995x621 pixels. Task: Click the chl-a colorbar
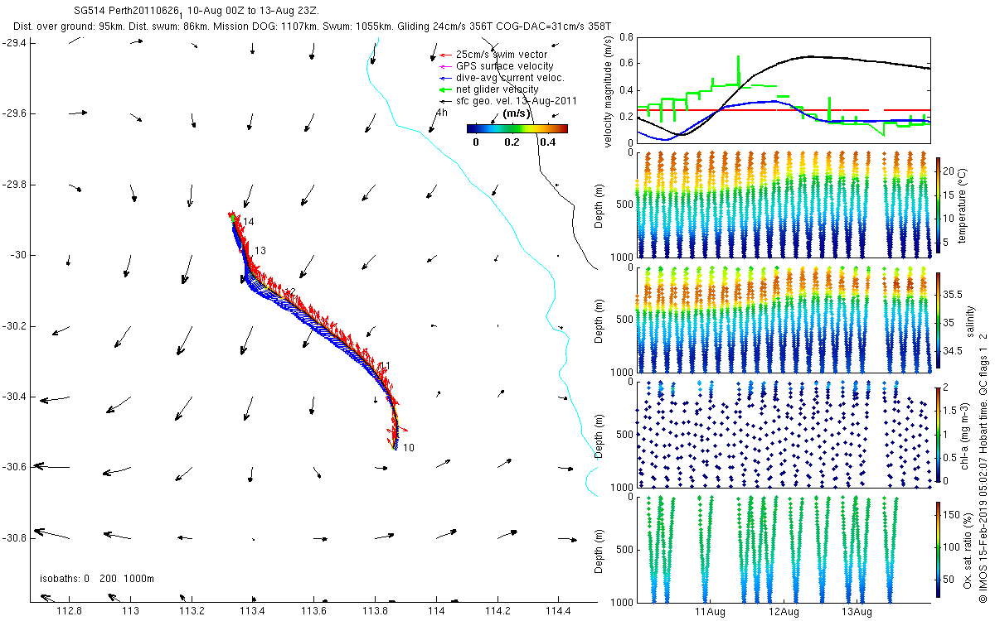click(x=938, y=434)
